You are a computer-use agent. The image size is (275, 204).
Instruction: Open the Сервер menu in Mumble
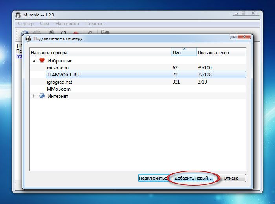[x=26, y=24]
